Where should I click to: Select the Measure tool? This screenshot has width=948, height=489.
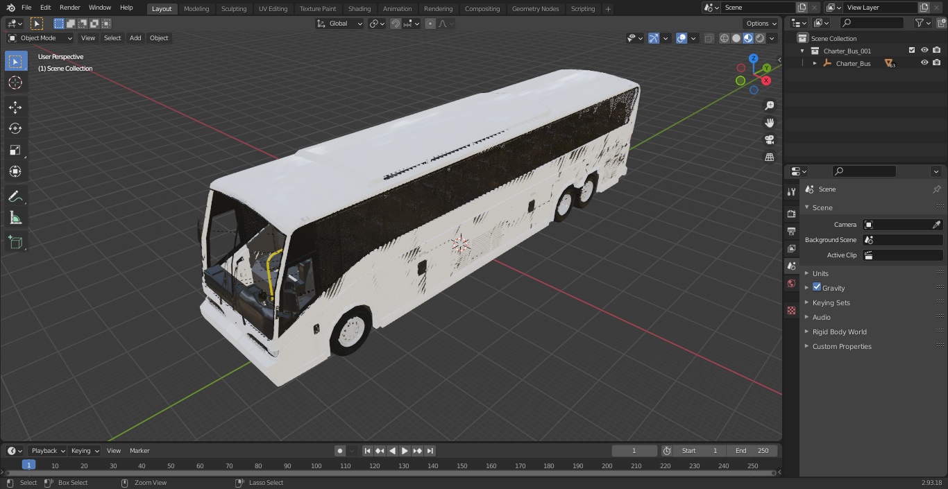15,218
